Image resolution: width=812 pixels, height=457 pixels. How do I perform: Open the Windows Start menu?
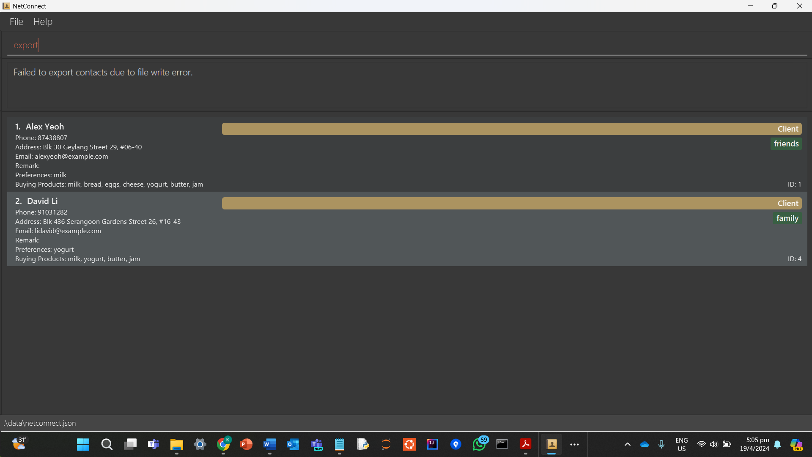pyautogui.click(x=83, y=444)
